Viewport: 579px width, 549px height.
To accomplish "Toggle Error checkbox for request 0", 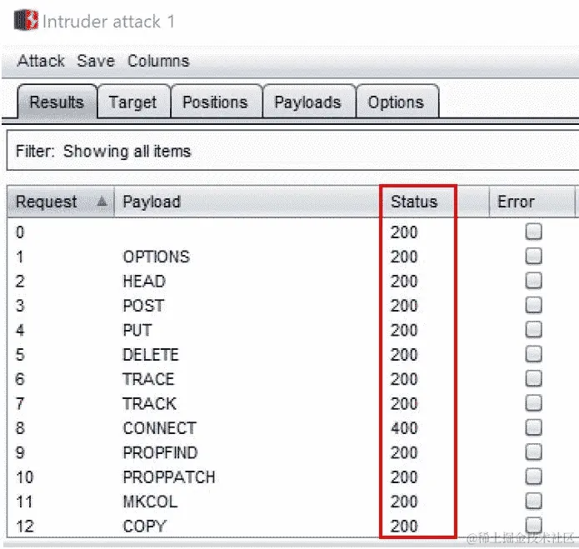I will (x=533, y=232).
